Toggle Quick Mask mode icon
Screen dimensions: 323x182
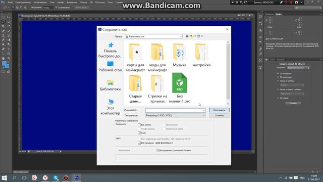point(3,72)
